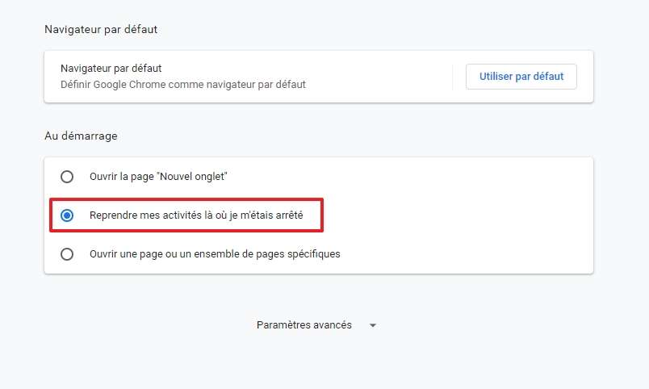Click the vertical divider beside "Utiliser par défaut"
Screen dimensions: 649x389
453,77
